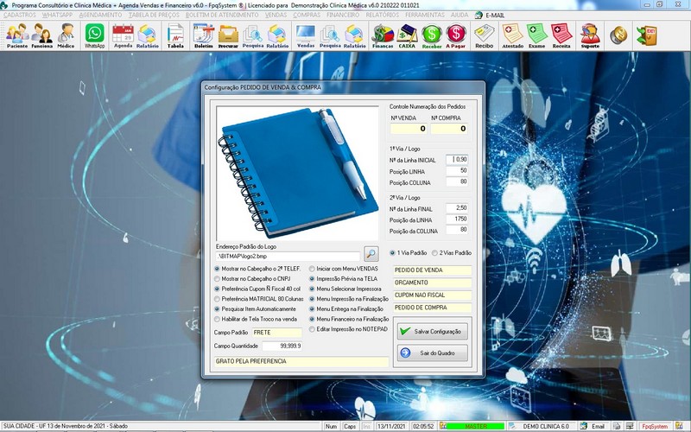This screenshot has width=691, height=432.
Task: Open Pesquisa icon next to Vendas
Action: pyautogui.click(x=330, y=35)
